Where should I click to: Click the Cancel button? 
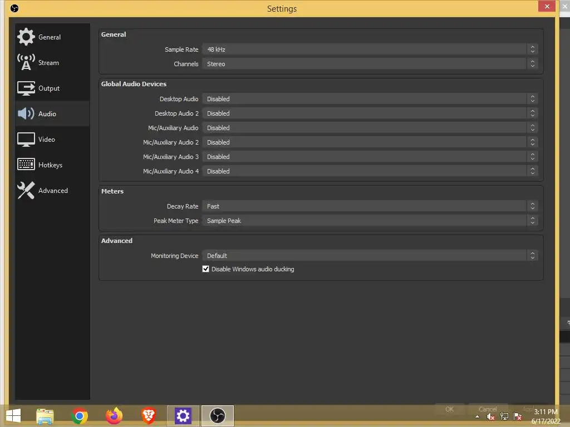pos(488,409)
